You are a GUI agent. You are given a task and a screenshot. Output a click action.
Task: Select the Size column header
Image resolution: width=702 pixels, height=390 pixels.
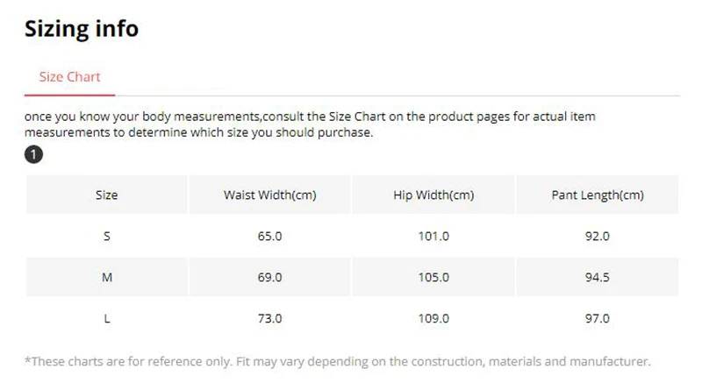pyautogui.click(x=106, y=195)
